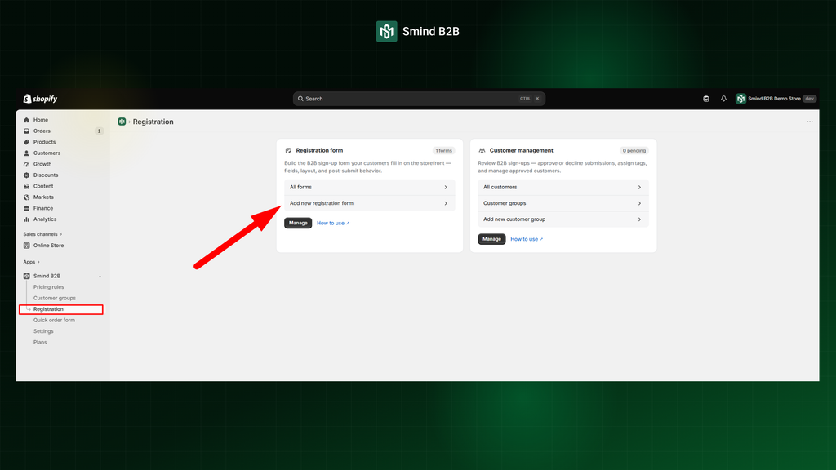Open Orders in the sidebar
Image resolution: width=836 pixels, height=470 pixels.
tap(42, 131)
